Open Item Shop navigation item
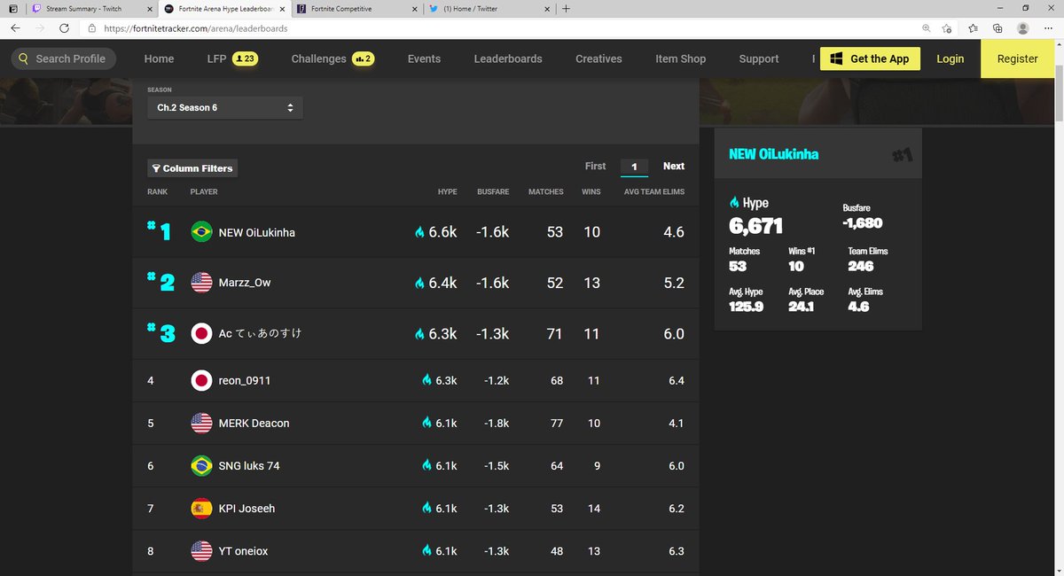The image size is (1064, 576). click(x=681, y=58)
